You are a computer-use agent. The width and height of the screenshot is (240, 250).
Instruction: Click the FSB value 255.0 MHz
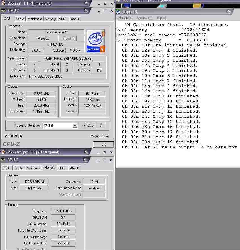pos(41,106)
